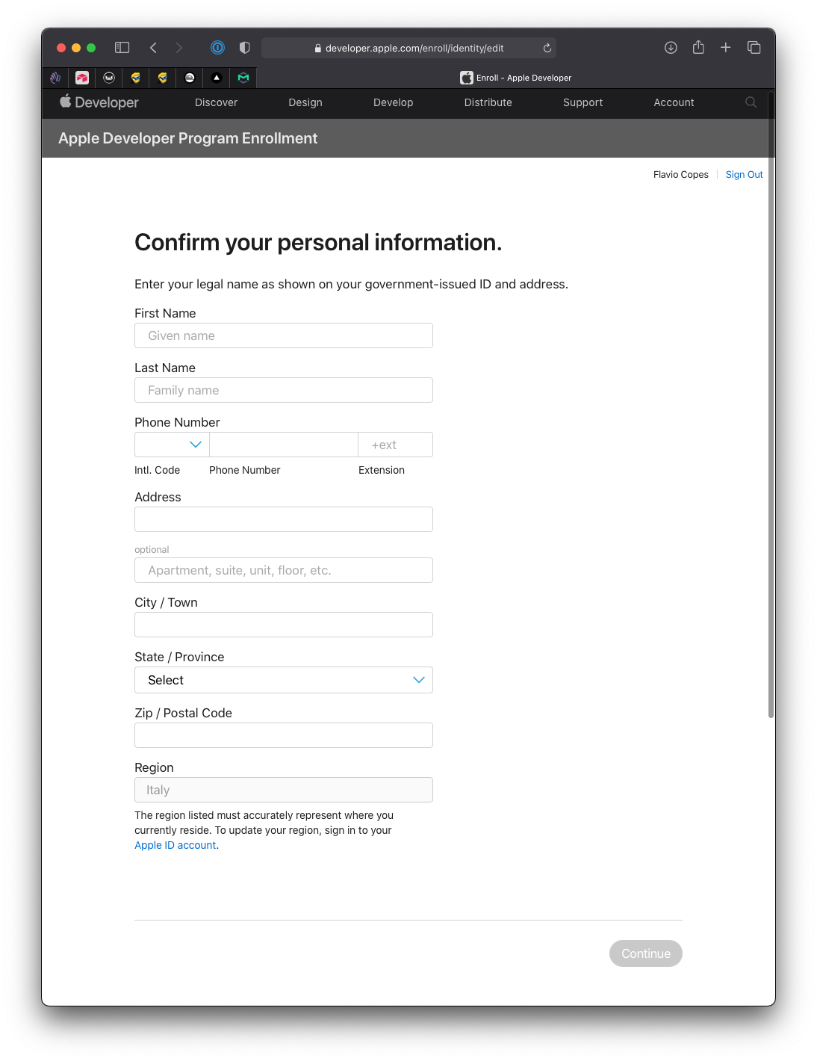The image size is (817, 1061).
Task: Click the First Name input field
Action: click(284, 335)
